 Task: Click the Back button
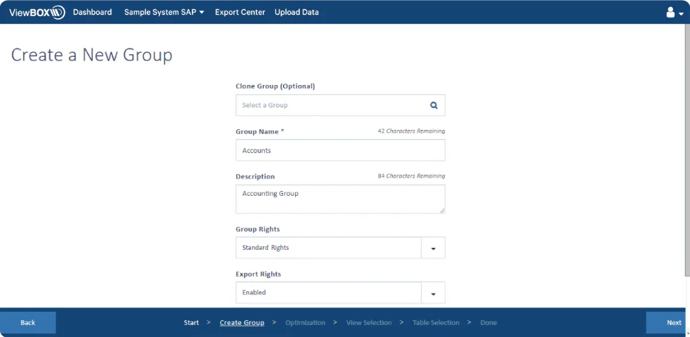point(27,322)
